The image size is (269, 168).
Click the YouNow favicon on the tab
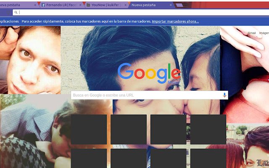pyautogui.click(x=88, y=5)
